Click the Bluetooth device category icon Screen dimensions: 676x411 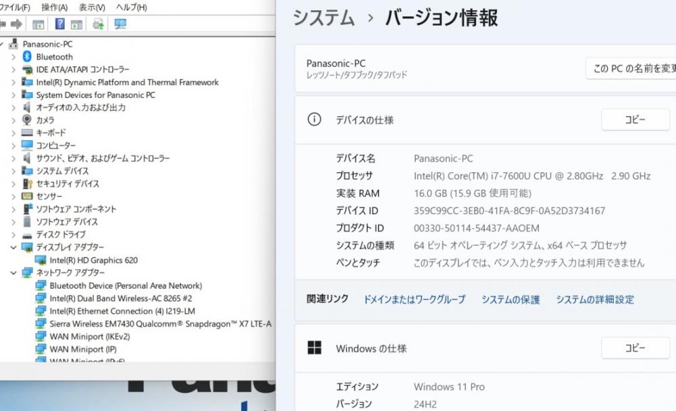click(x=27, y=57)
